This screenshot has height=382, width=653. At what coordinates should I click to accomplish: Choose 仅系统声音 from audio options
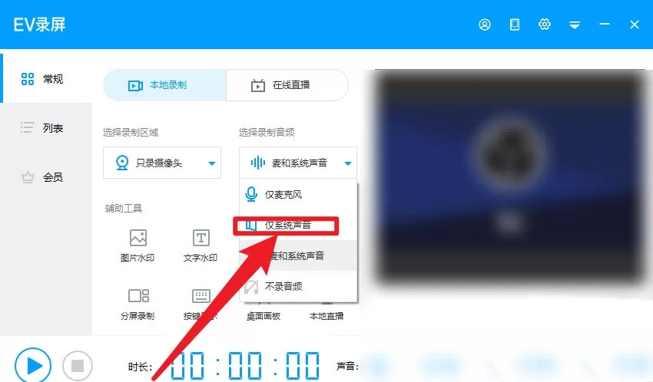pyautogui.click(x=298, y=226)
